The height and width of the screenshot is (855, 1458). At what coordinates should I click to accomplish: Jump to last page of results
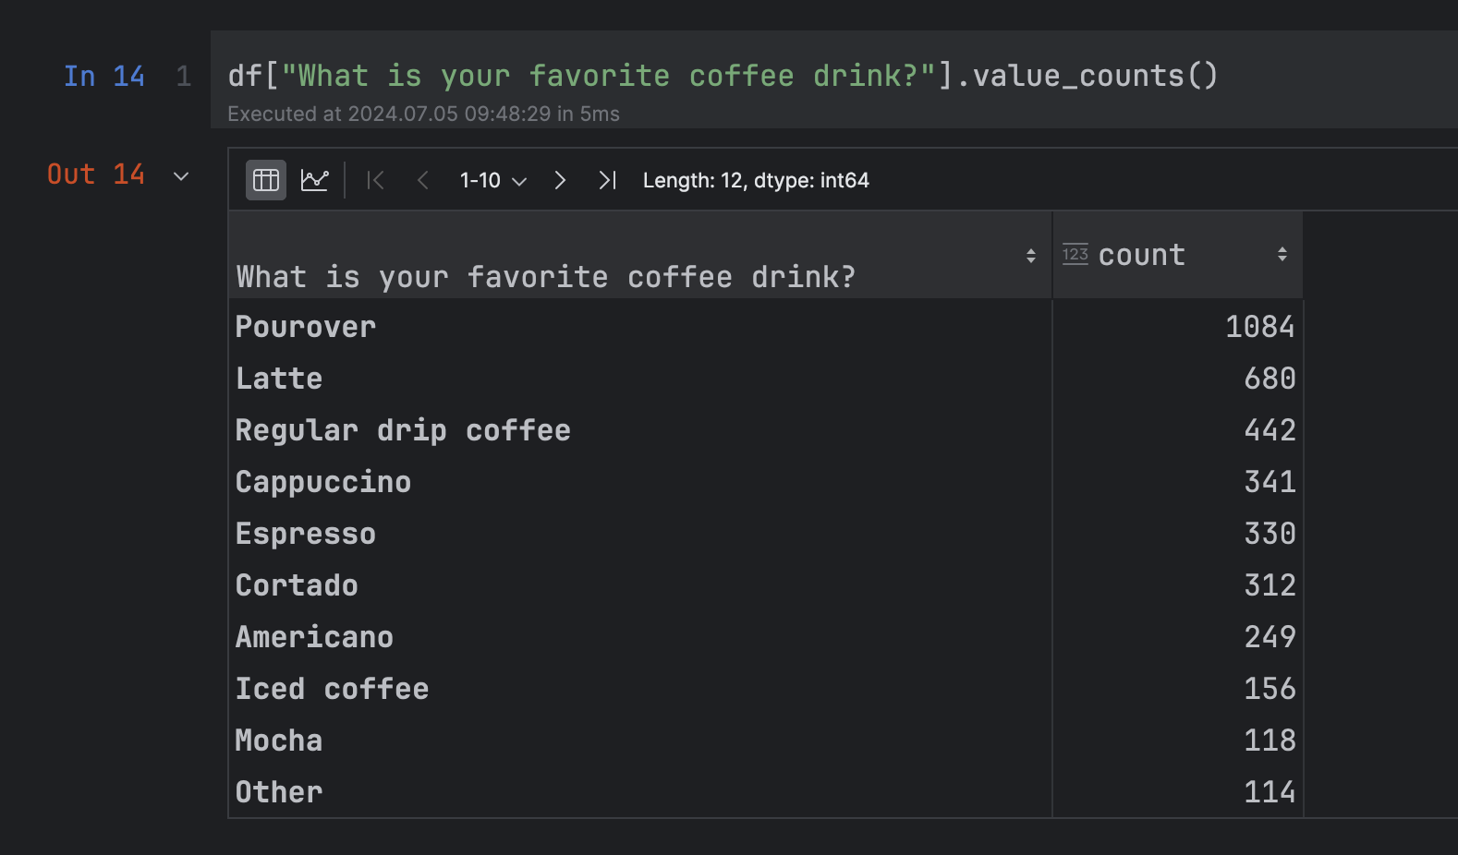pyautogui.click(x=607, y=180)
